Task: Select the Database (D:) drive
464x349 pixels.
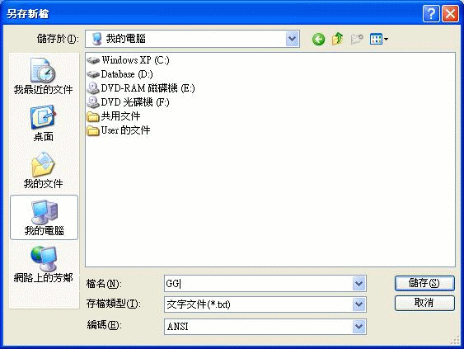Action: (x=120, y=74)
